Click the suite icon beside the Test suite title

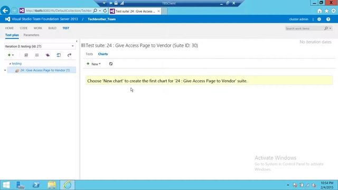pyautogui.click(x=83, y=45)
